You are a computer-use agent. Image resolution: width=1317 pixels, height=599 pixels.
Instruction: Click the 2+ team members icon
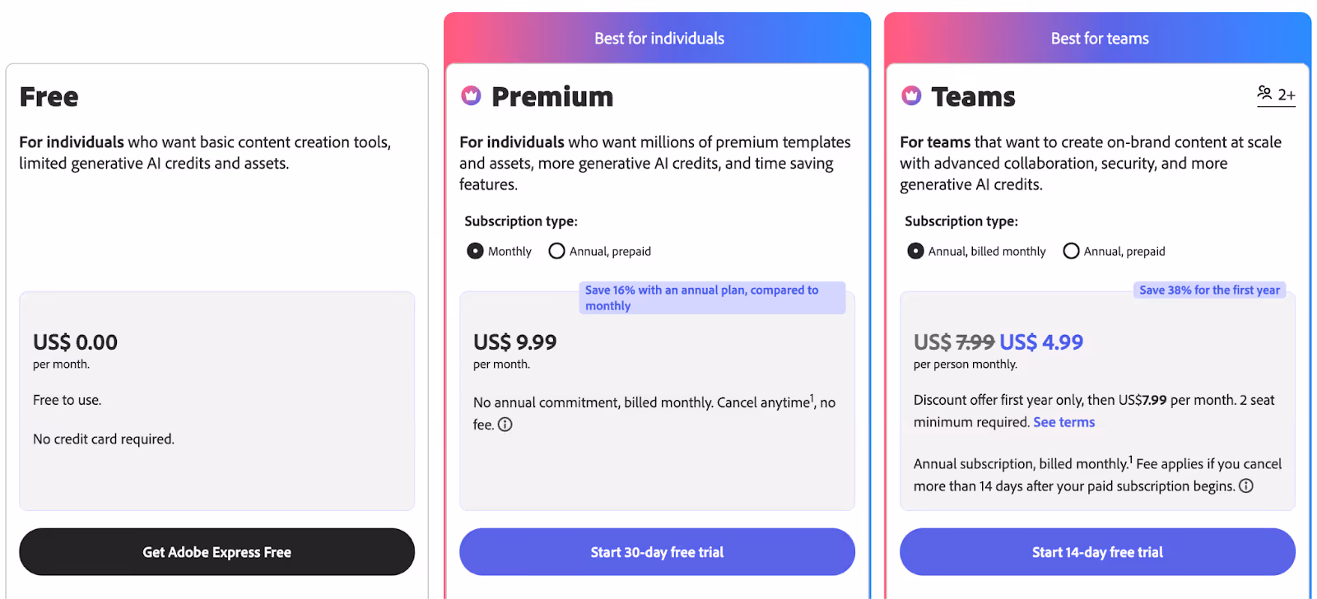[1276, 95]
